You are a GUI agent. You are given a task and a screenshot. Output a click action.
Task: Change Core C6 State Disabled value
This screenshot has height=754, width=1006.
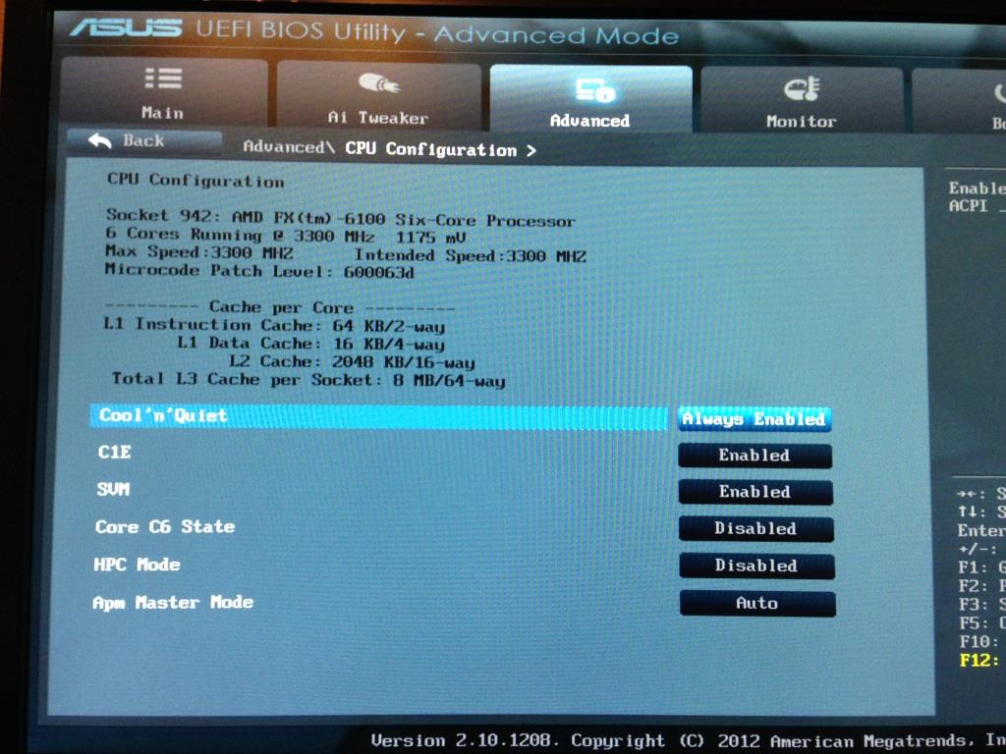(x=755, y=529)
